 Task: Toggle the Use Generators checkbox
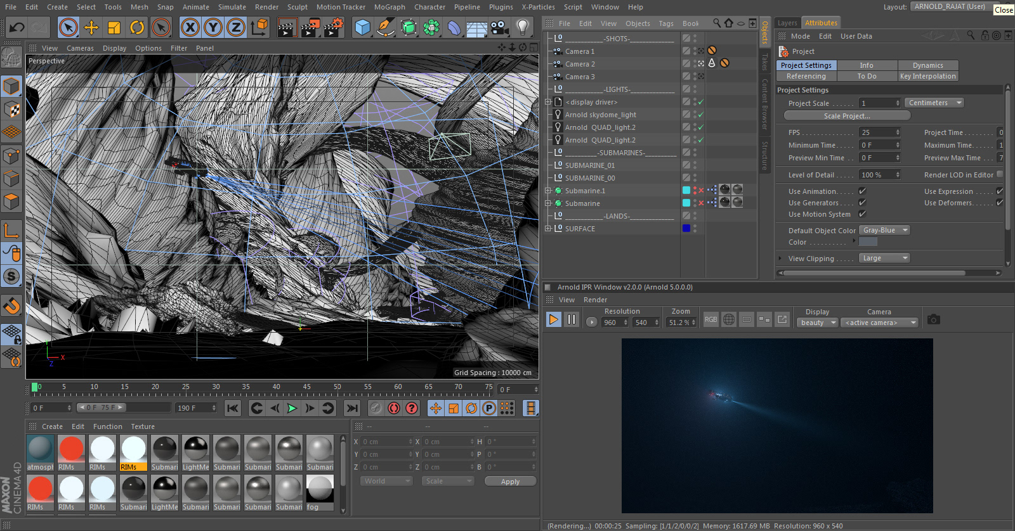[862, 203]
